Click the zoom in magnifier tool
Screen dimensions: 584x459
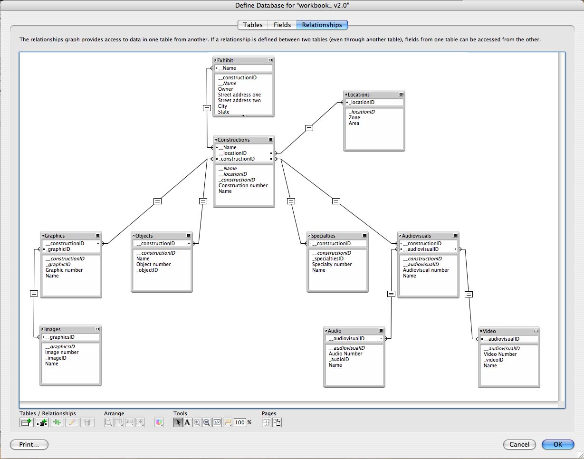[197, 422]
